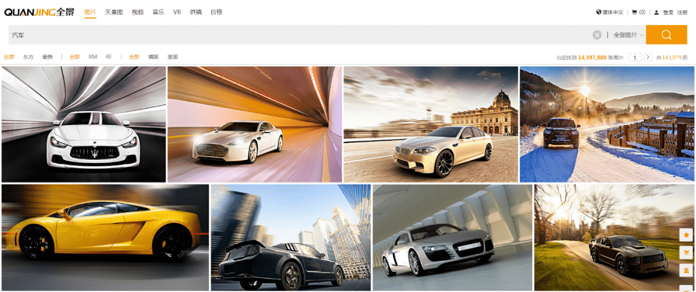Click the floating cart sidebar icon
This screenshot has height=292, width=696.
(687, 253)
